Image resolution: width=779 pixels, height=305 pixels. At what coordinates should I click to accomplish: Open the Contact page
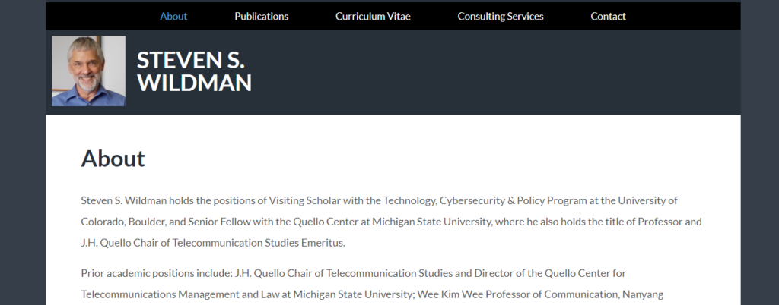click(608, 17)
